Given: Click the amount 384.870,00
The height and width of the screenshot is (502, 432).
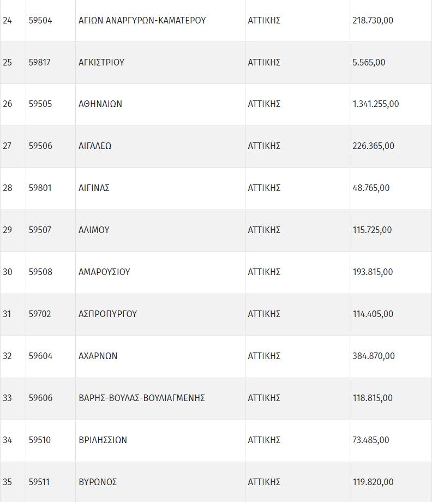Looking at the screenshot, I should coord(374,356).
